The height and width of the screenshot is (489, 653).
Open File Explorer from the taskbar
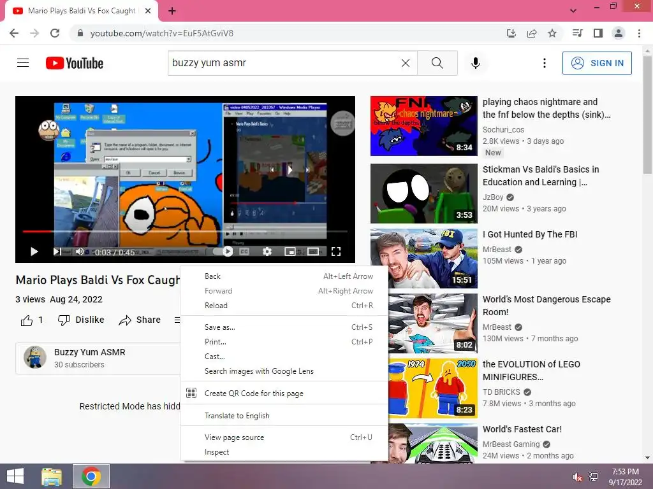point(52,476)
